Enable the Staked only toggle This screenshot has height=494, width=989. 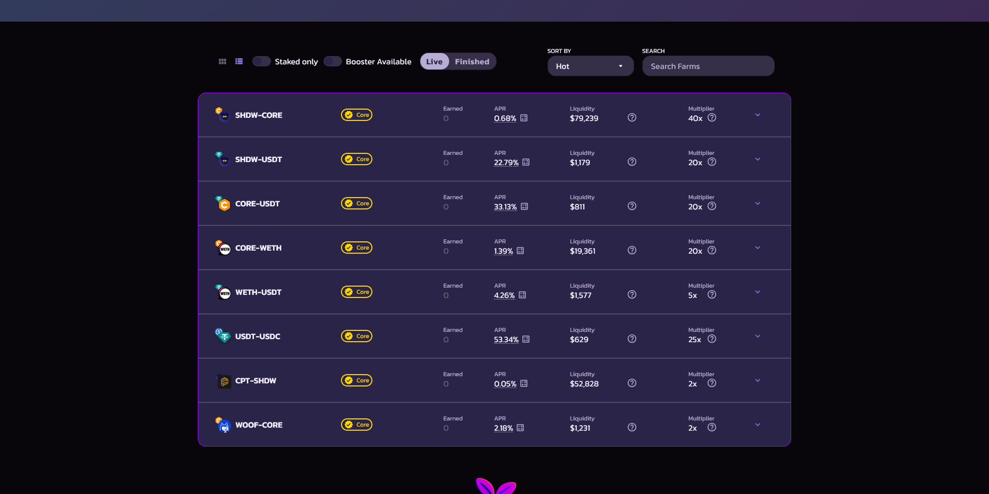(262, 62)
